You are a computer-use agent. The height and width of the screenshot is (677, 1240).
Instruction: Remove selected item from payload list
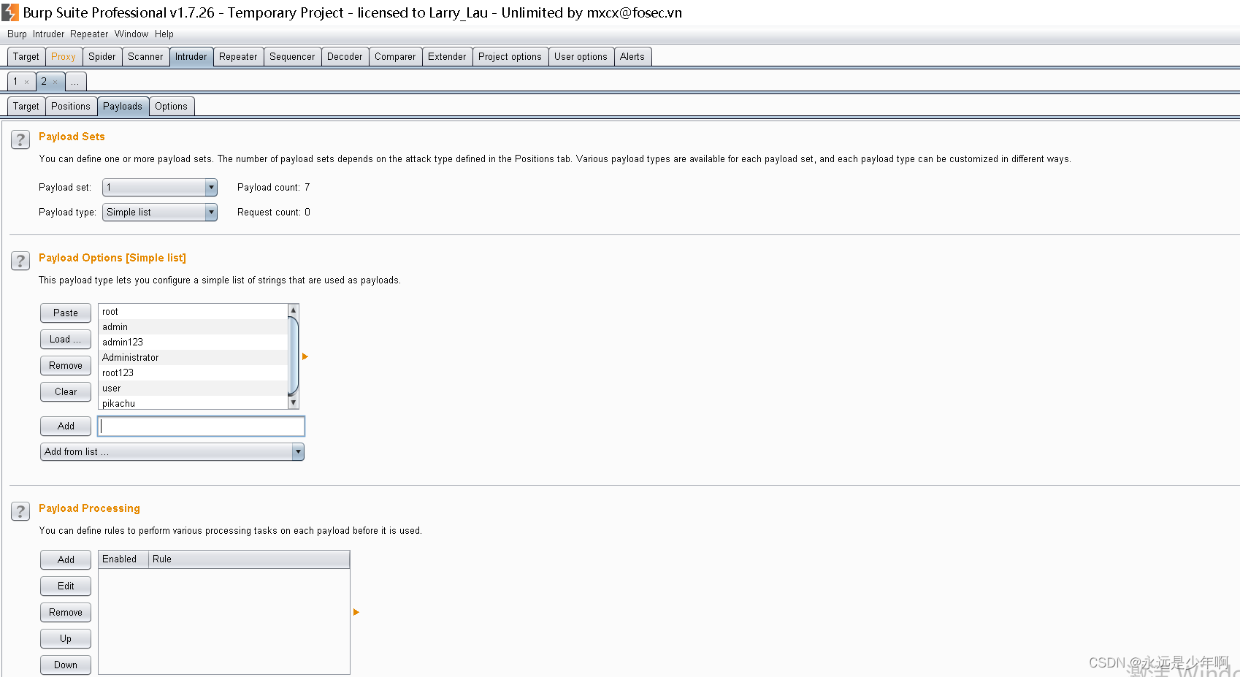coord(66,366)
